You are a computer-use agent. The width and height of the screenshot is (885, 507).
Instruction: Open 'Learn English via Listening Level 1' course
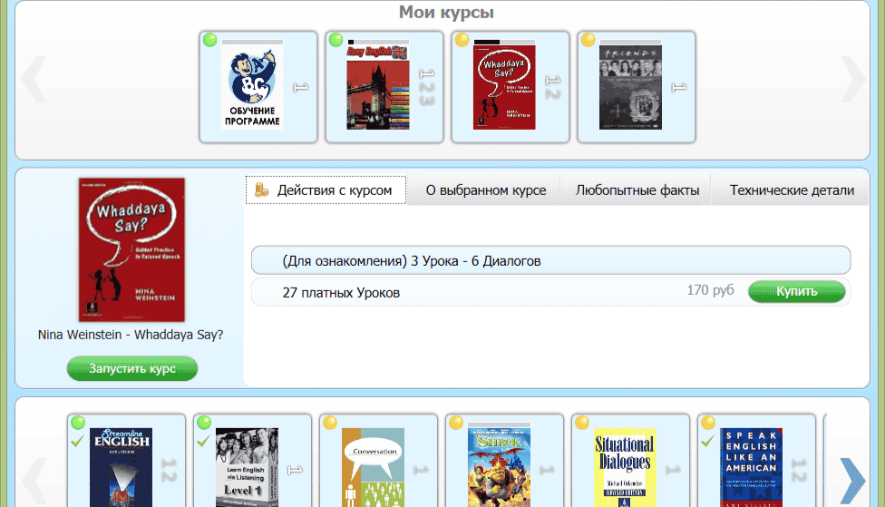(252, 461)
